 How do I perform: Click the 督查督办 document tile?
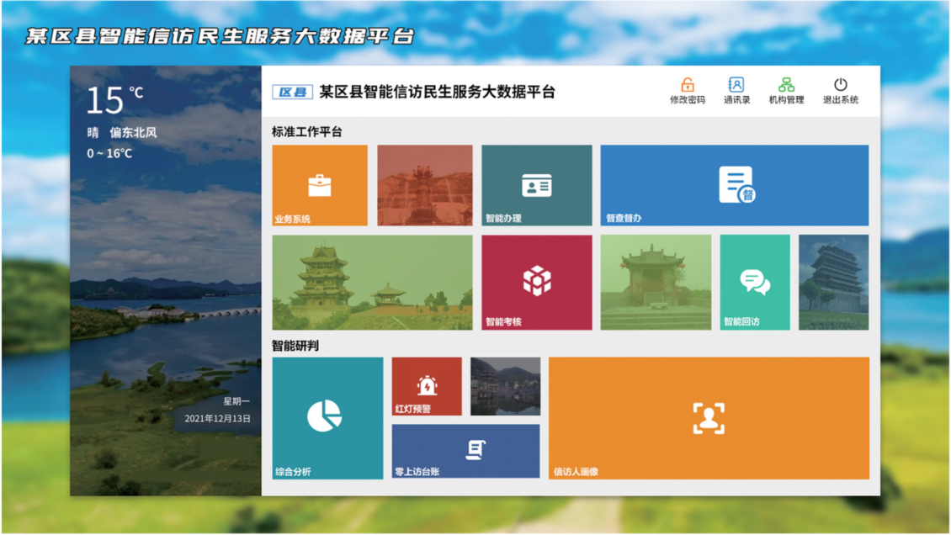point(734,185)
